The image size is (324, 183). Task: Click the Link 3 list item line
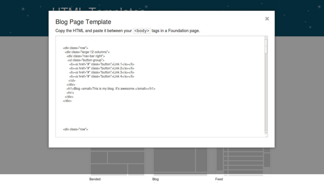click(102, 72)
